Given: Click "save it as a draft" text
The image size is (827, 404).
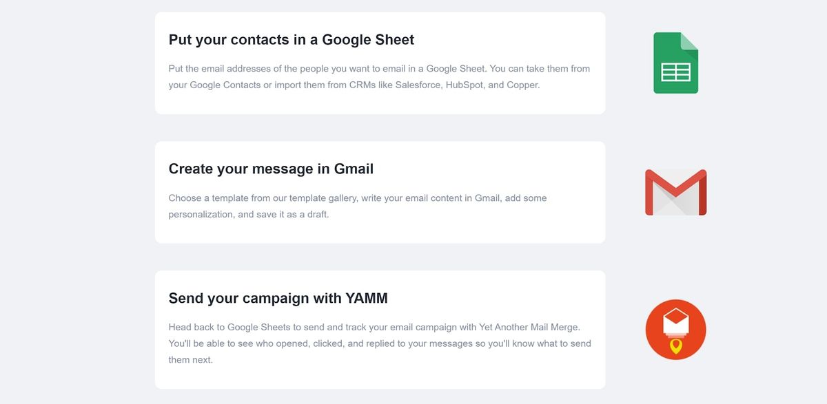Looking at the screenshot, I should [x=293, y=215].
